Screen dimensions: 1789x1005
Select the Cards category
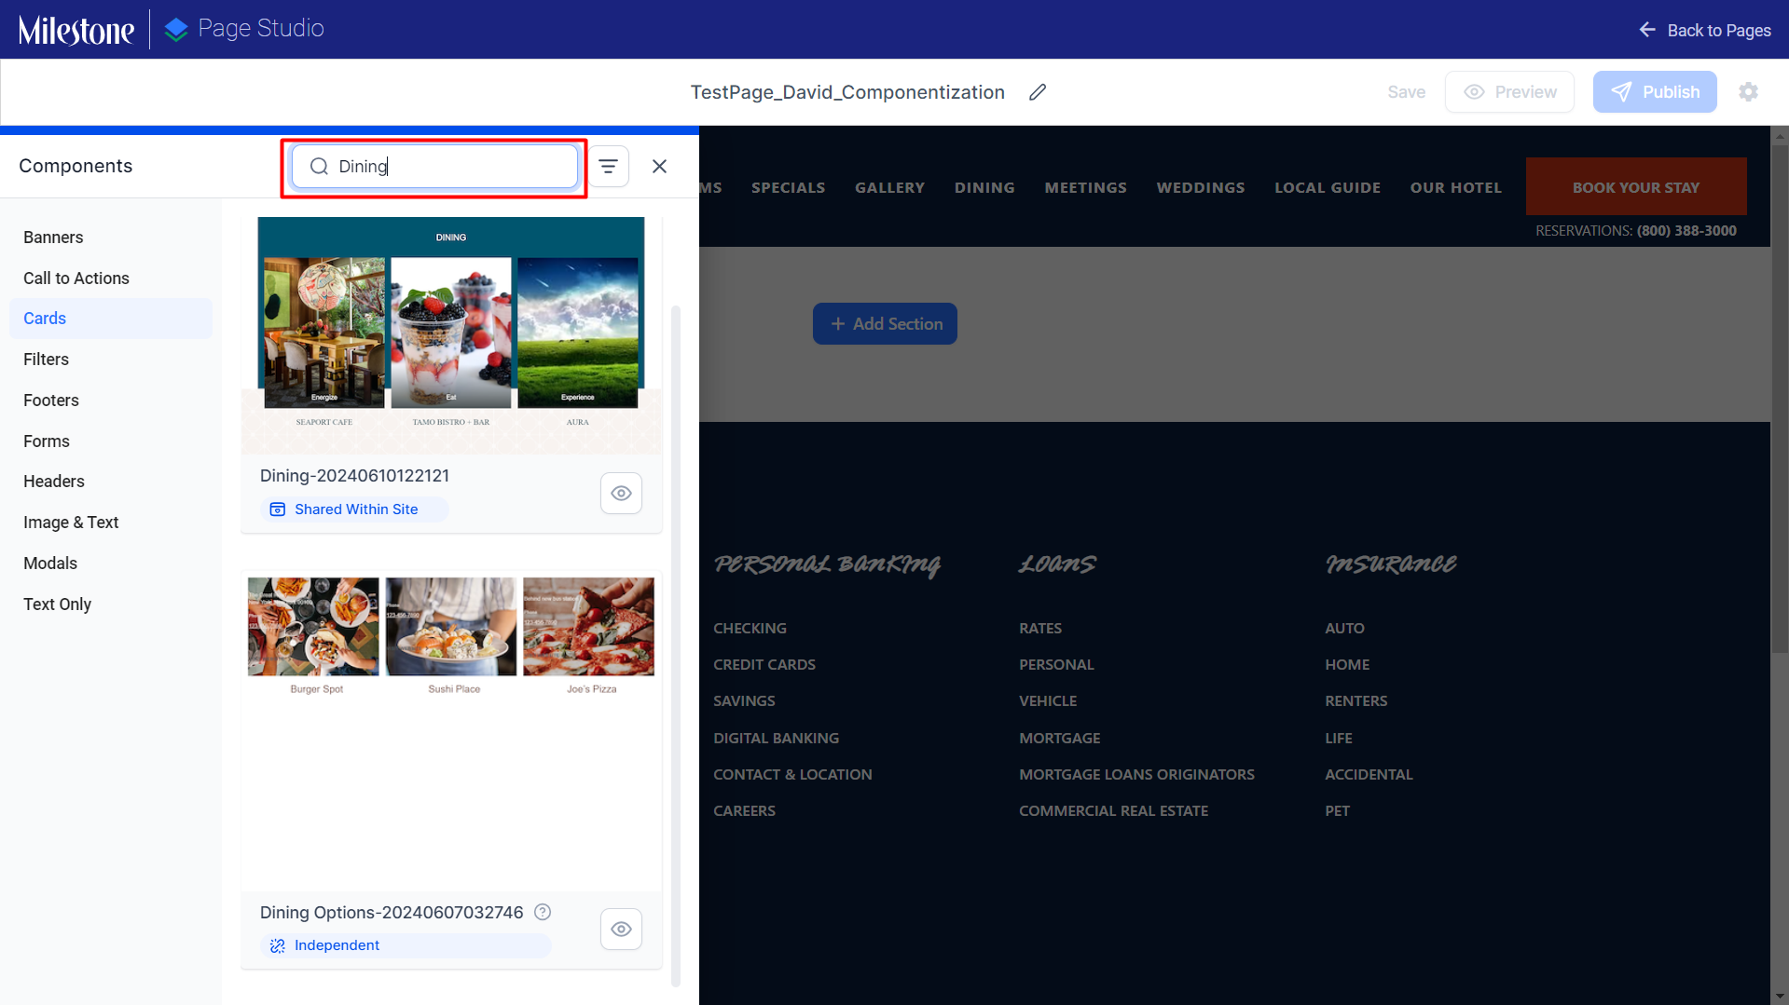111,319
